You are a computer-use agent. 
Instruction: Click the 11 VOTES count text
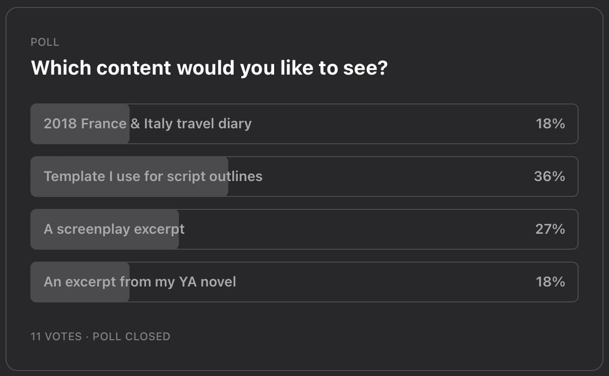coord(56,337)
